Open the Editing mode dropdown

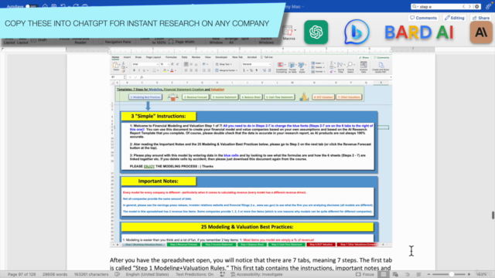click(x=455, y=18)
